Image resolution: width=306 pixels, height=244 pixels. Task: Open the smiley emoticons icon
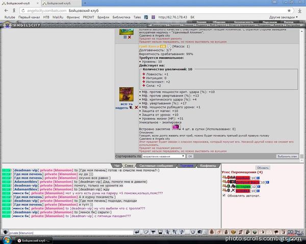tap(193, 232)
